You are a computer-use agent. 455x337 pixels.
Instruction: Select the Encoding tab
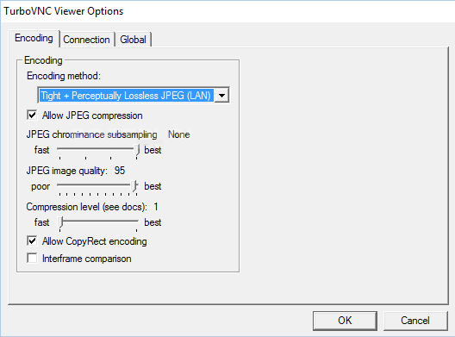coord(34,38)
